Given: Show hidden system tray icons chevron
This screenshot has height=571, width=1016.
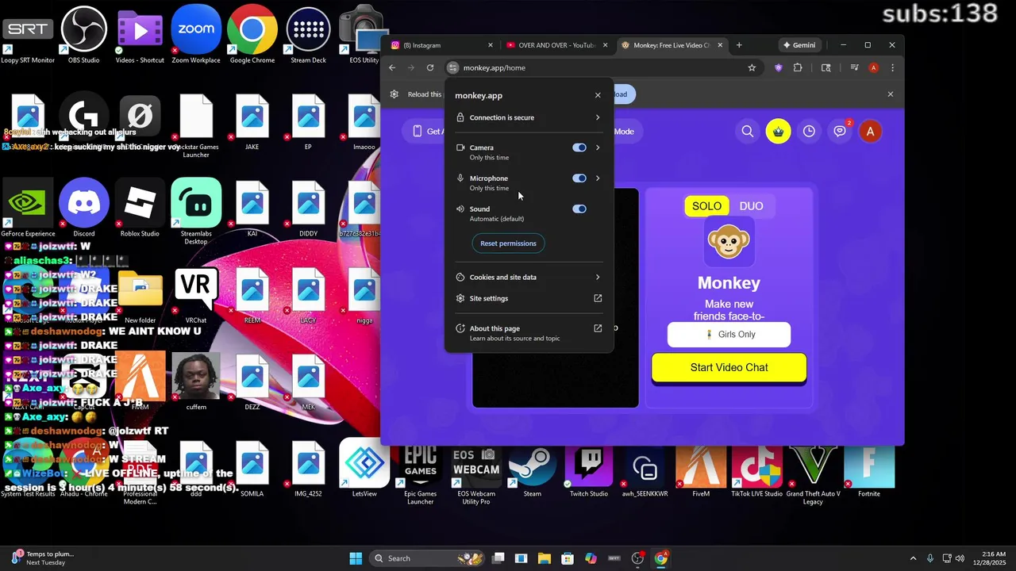Looking at the screenshot, I should coord(913,558).
